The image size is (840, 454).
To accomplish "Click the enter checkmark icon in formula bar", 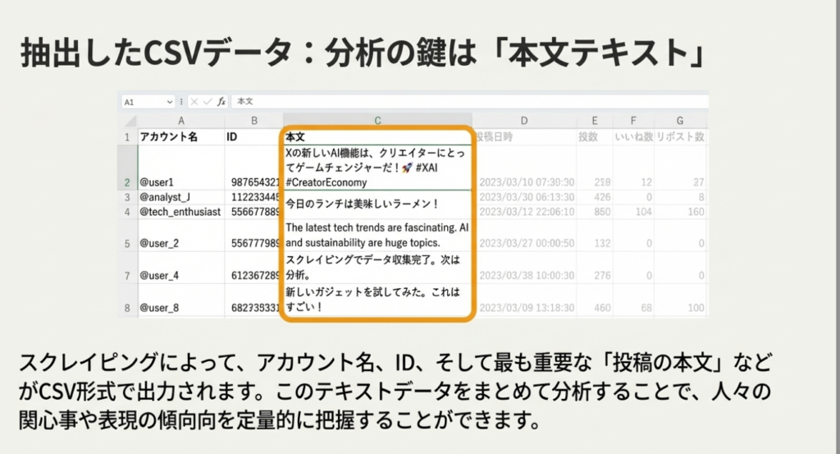I will click(x=207, y=102).
